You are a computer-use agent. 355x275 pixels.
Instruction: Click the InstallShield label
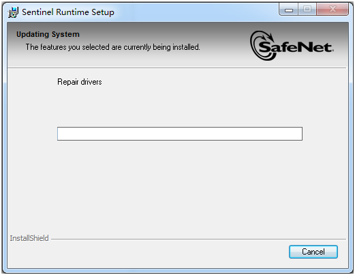(29, 238)
